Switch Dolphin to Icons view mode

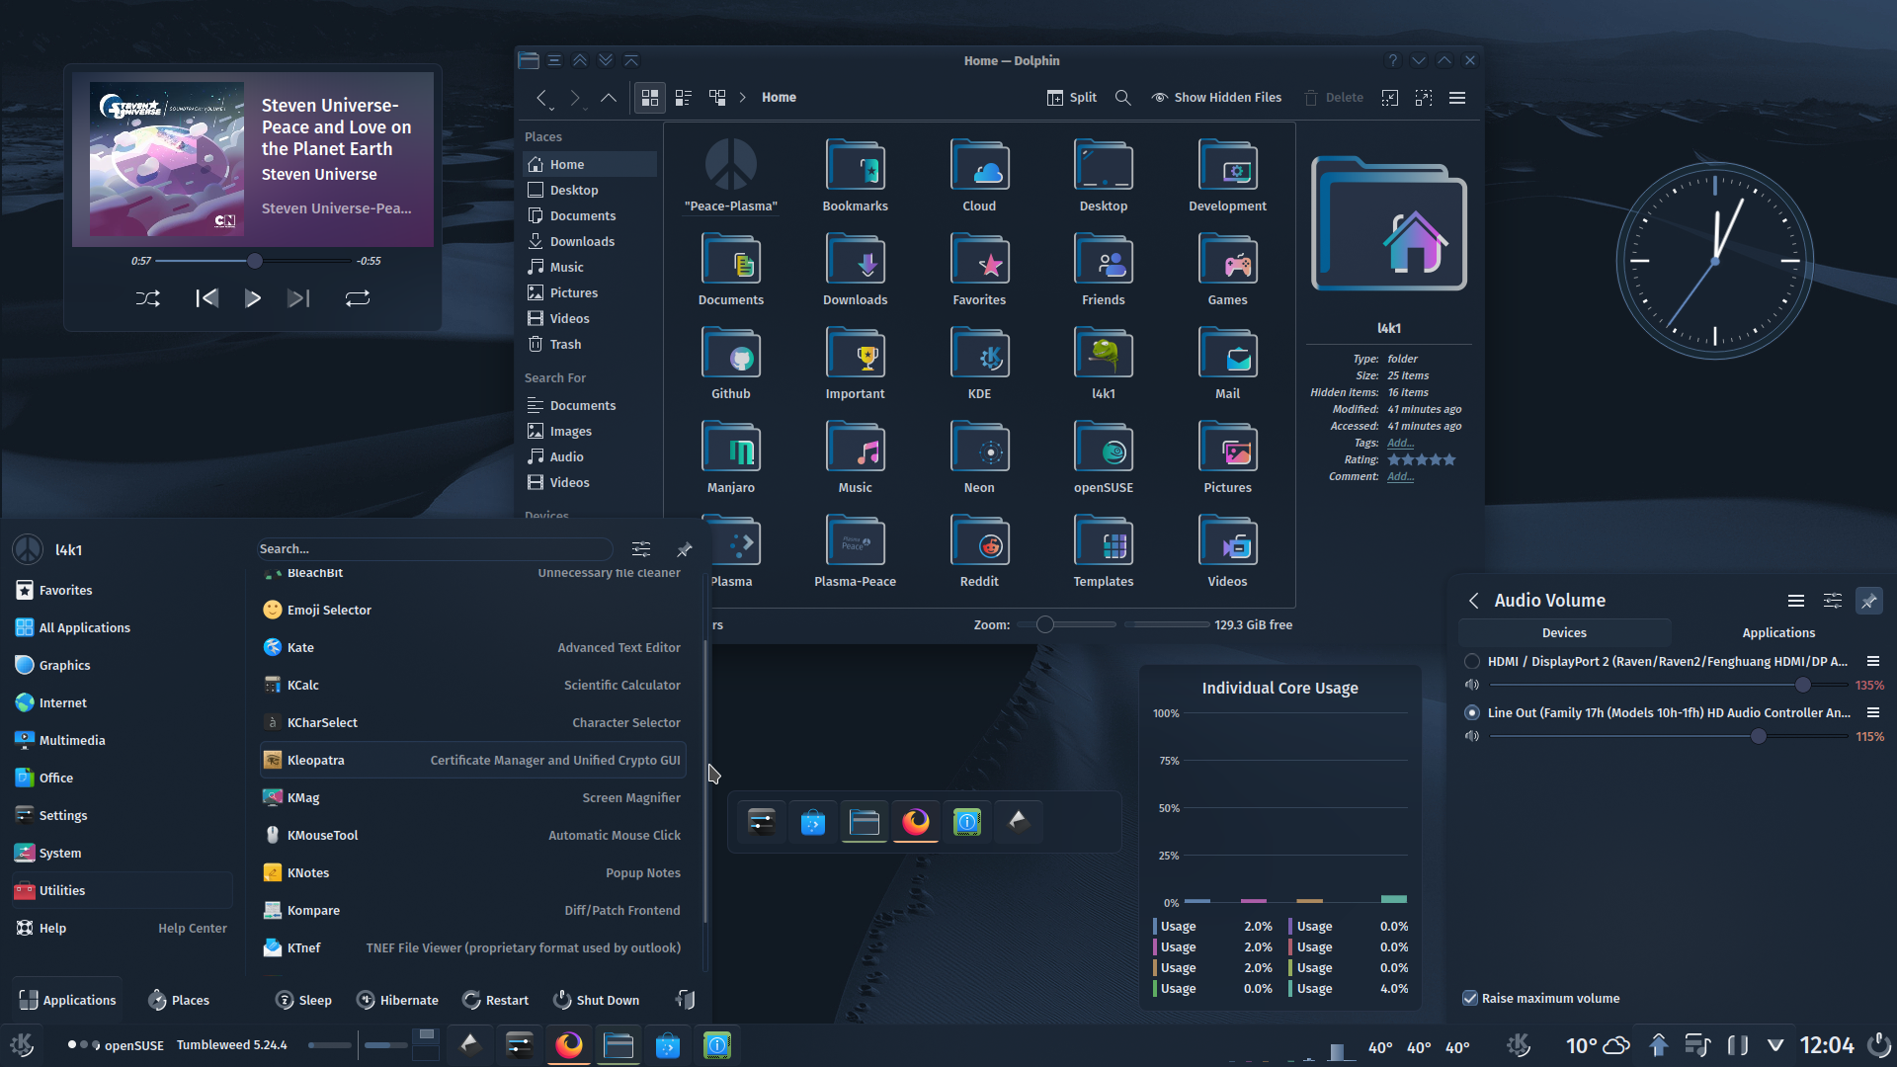pyautogui.click(x=650, y=98)
